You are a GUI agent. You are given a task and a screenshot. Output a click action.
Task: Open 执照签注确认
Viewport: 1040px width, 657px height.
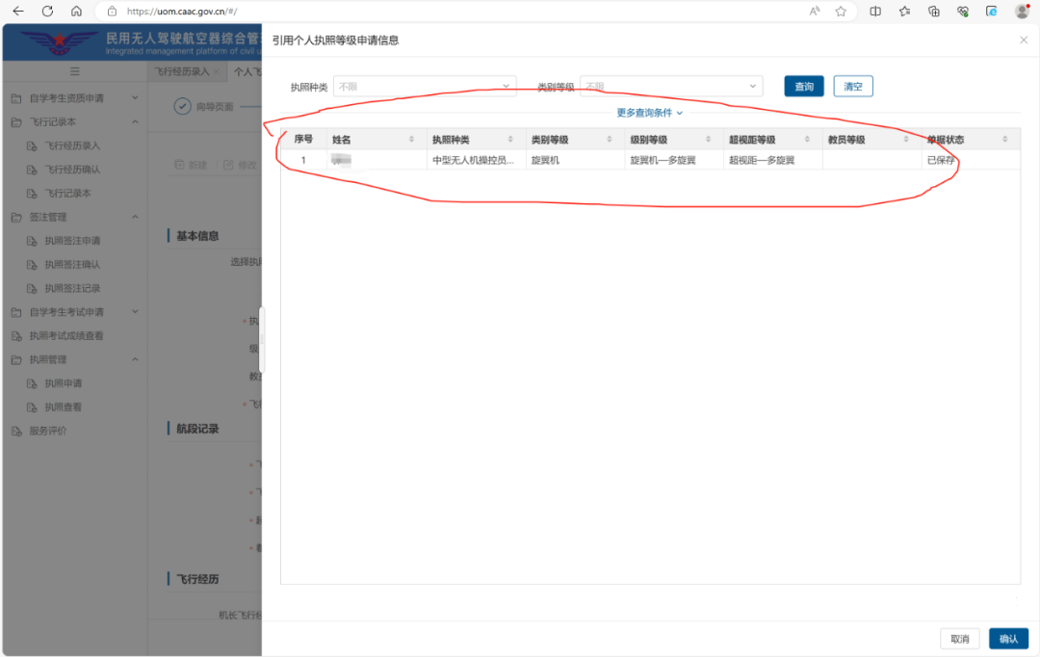[x=71, y=265]
